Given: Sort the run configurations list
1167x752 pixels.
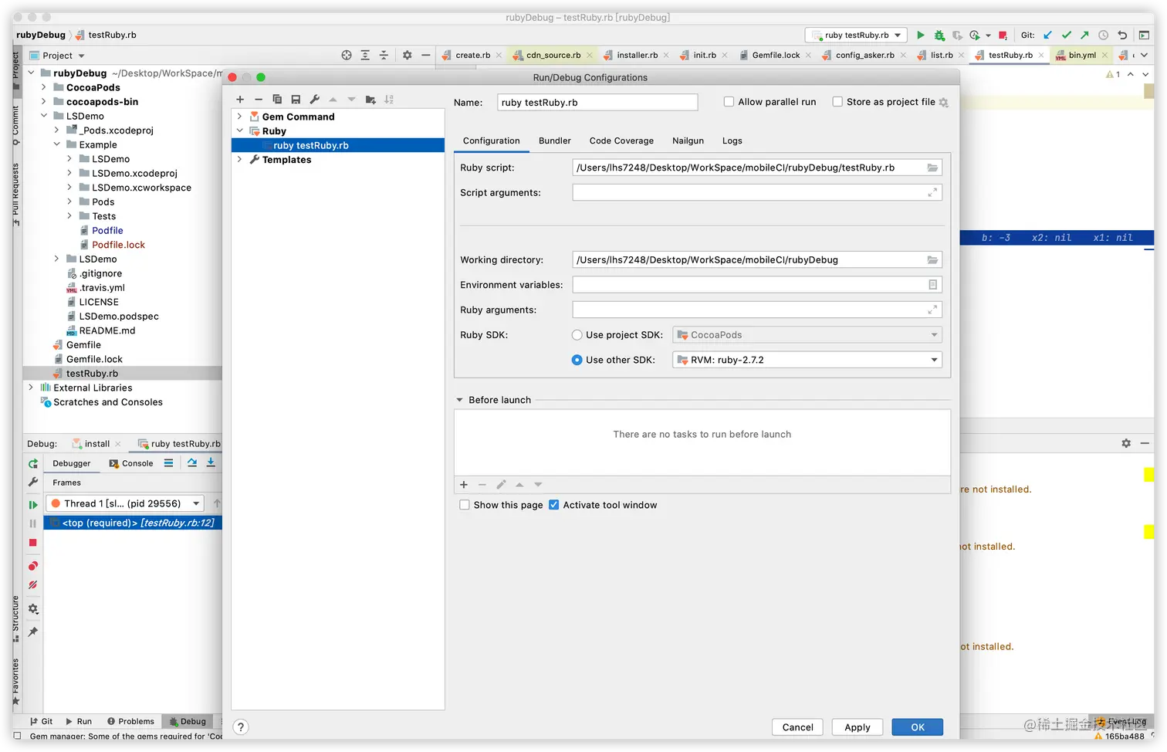Looking at the screenshot, I should 389,100.
